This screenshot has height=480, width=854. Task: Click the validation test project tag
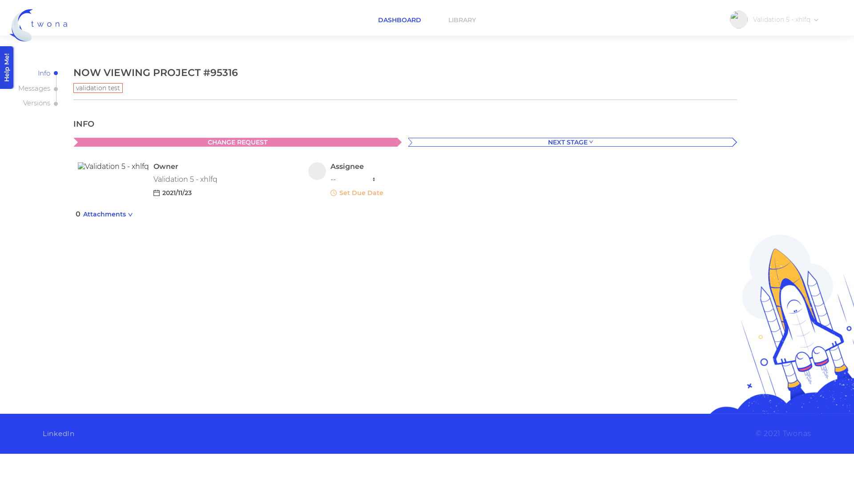click(98, 88)
